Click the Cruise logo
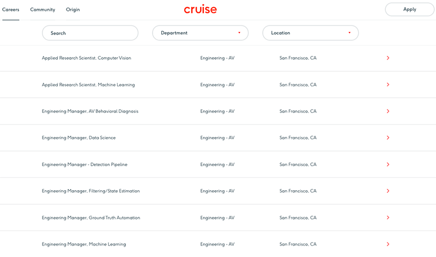Screen dimensions: 436x257 [x=200, y=9]
